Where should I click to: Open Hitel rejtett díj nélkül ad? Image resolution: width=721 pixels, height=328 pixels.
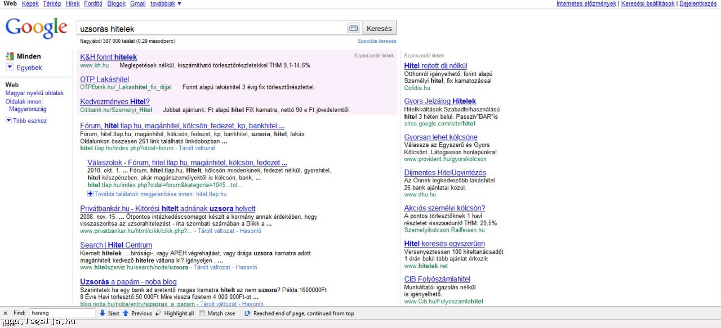pos(435,66)
